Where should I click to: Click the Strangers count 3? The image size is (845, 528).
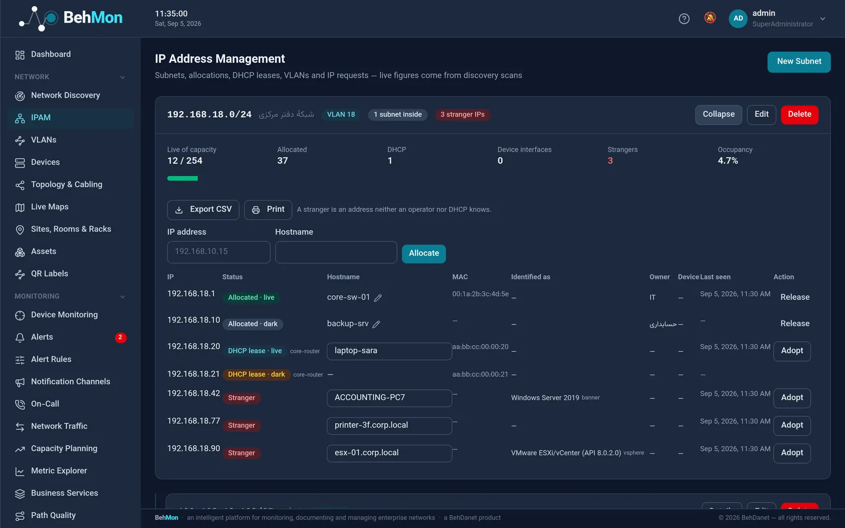point(610,161)
